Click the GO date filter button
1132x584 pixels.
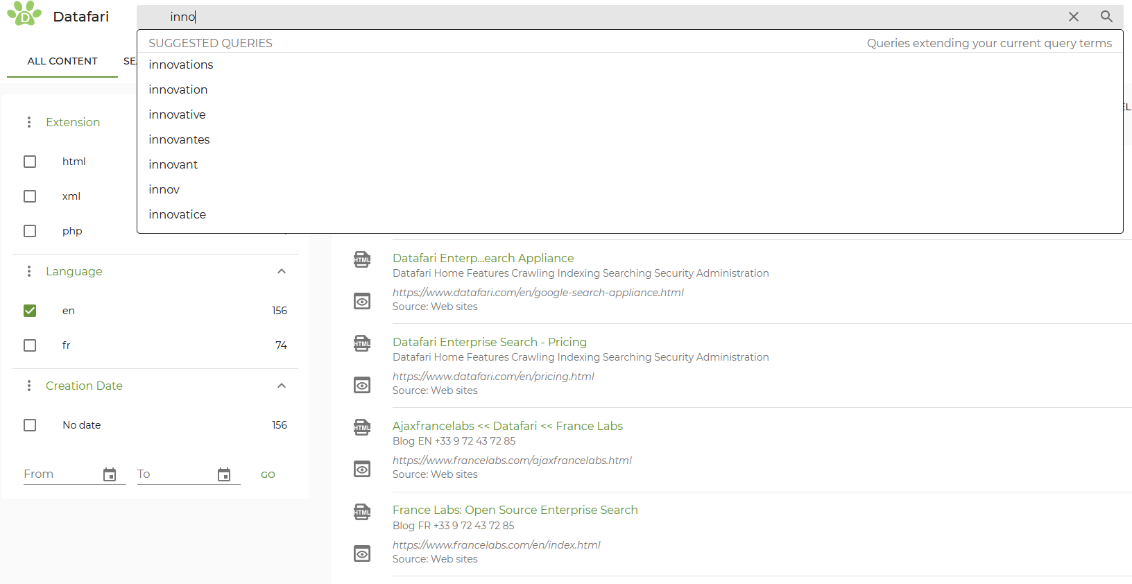(268, 475)
